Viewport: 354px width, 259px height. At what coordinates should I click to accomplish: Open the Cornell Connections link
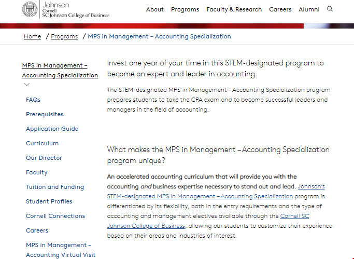coord(55,216)
